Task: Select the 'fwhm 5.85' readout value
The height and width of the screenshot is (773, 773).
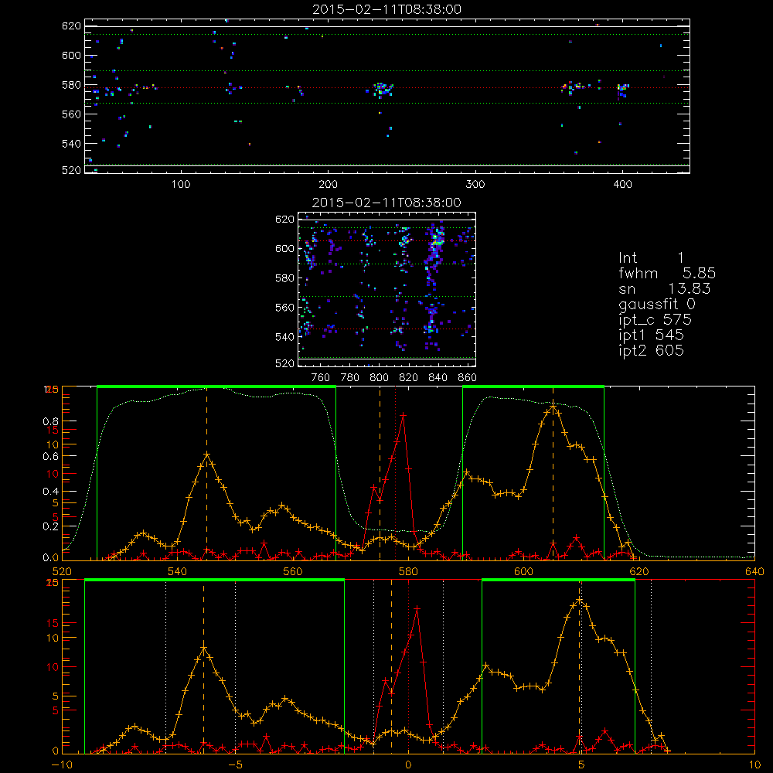Action: [x=667, y=273]
